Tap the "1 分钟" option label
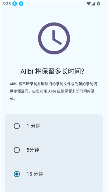The image size is (108, 192). [x=33, y=126]
